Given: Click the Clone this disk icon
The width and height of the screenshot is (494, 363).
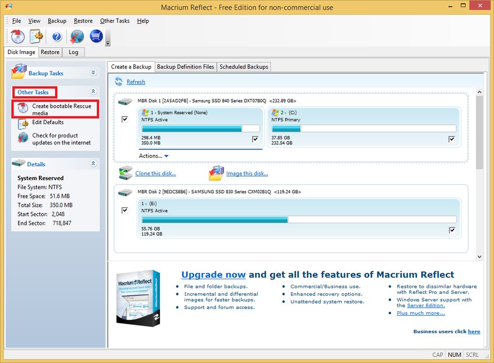Looking at the screenshot, I should coord(125,173).
